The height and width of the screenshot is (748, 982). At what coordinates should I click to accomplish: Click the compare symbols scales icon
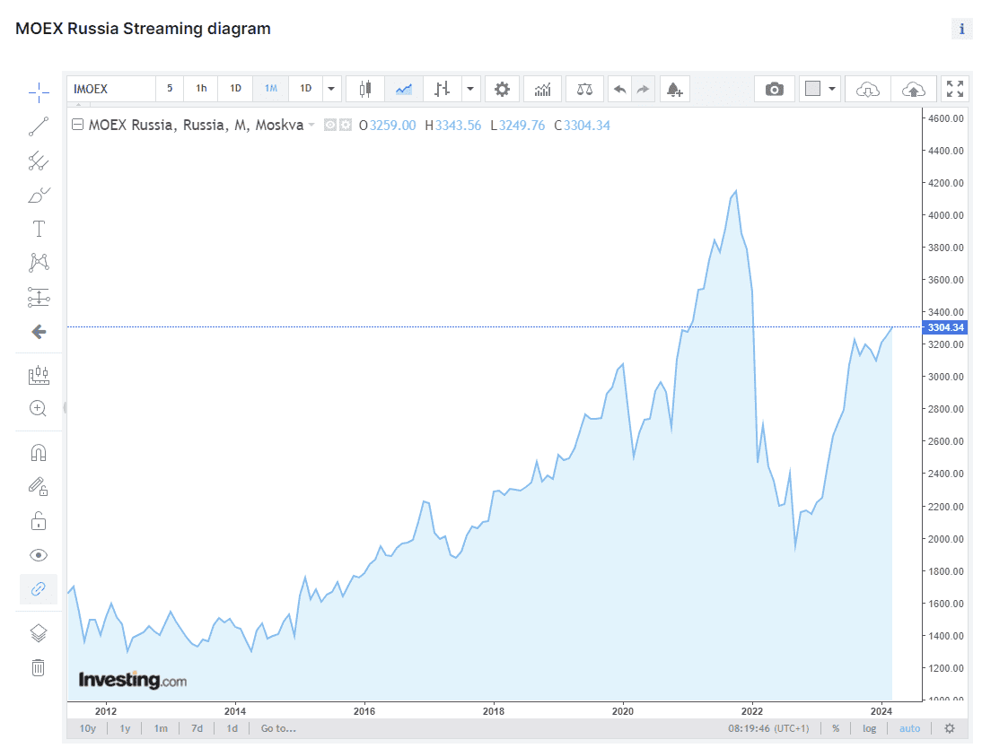pyautogui.click(x=584, y=89)
